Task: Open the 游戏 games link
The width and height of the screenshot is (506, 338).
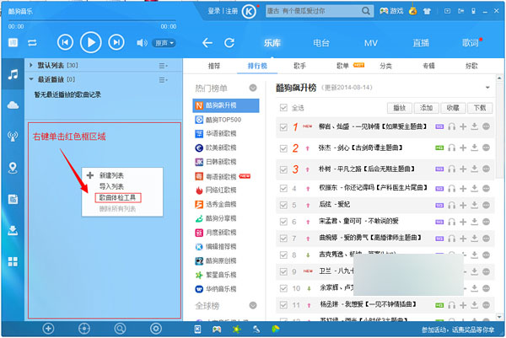Action: pyautogui.click(x=391, y=11)
